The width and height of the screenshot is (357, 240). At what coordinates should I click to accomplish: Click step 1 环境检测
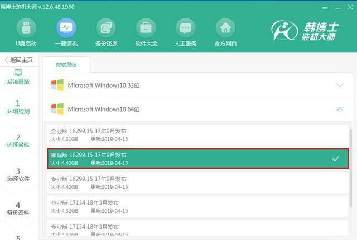click(x=18, y=107)
